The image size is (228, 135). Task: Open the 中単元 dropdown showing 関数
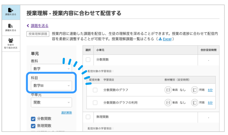(x=51, y=103)
